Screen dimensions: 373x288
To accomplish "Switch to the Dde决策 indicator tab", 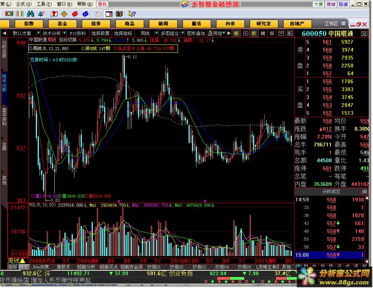I will click(41, 267).
